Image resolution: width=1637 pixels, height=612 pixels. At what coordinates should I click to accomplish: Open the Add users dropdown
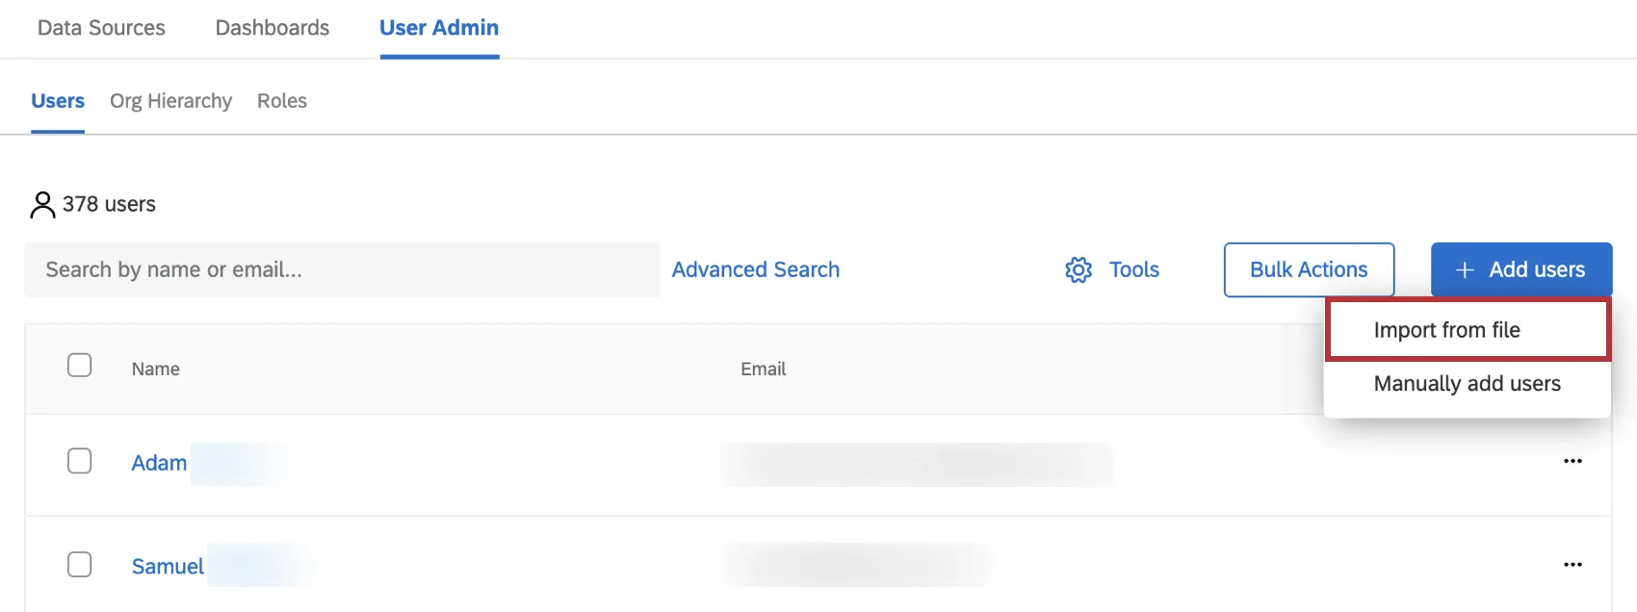(x=1521, y=269)
